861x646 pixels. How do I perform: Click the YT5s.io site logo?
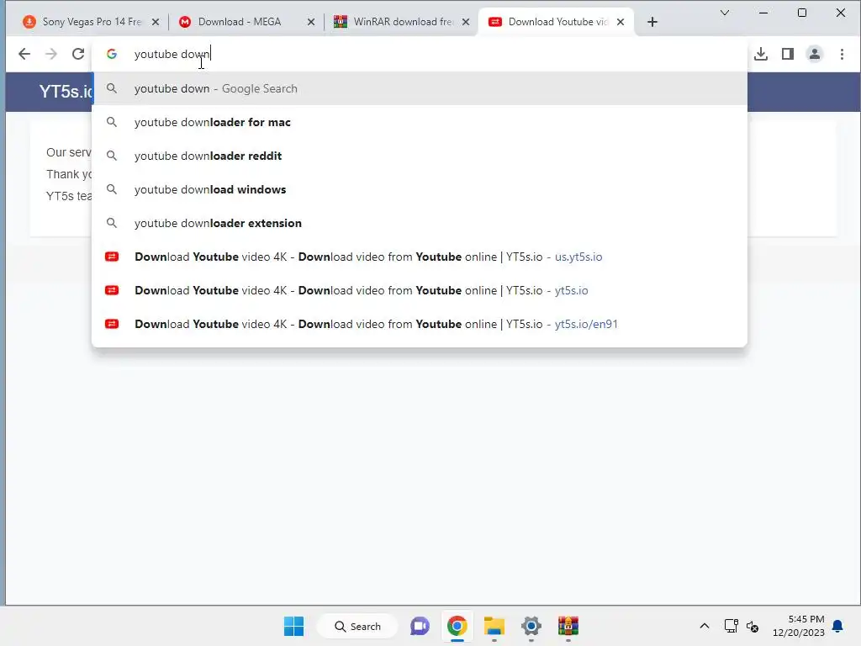pyautogui.click(x=66, y=91)
